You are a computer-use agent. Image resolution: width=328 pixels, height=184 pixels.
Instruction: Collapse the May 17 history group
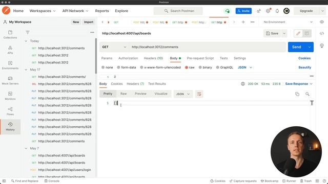[x=26, y=70]
